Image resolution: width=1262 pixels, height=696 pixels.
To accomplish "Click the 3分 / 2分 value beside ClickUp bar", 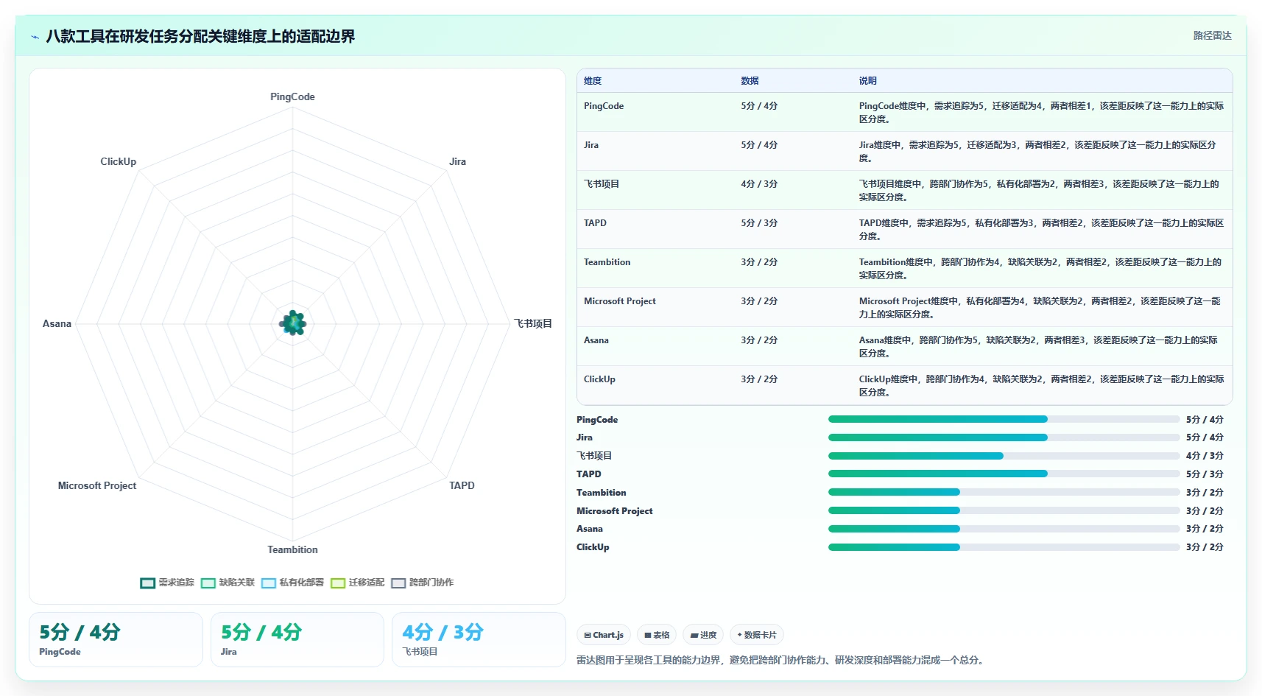I will (x=1205, y=547).
